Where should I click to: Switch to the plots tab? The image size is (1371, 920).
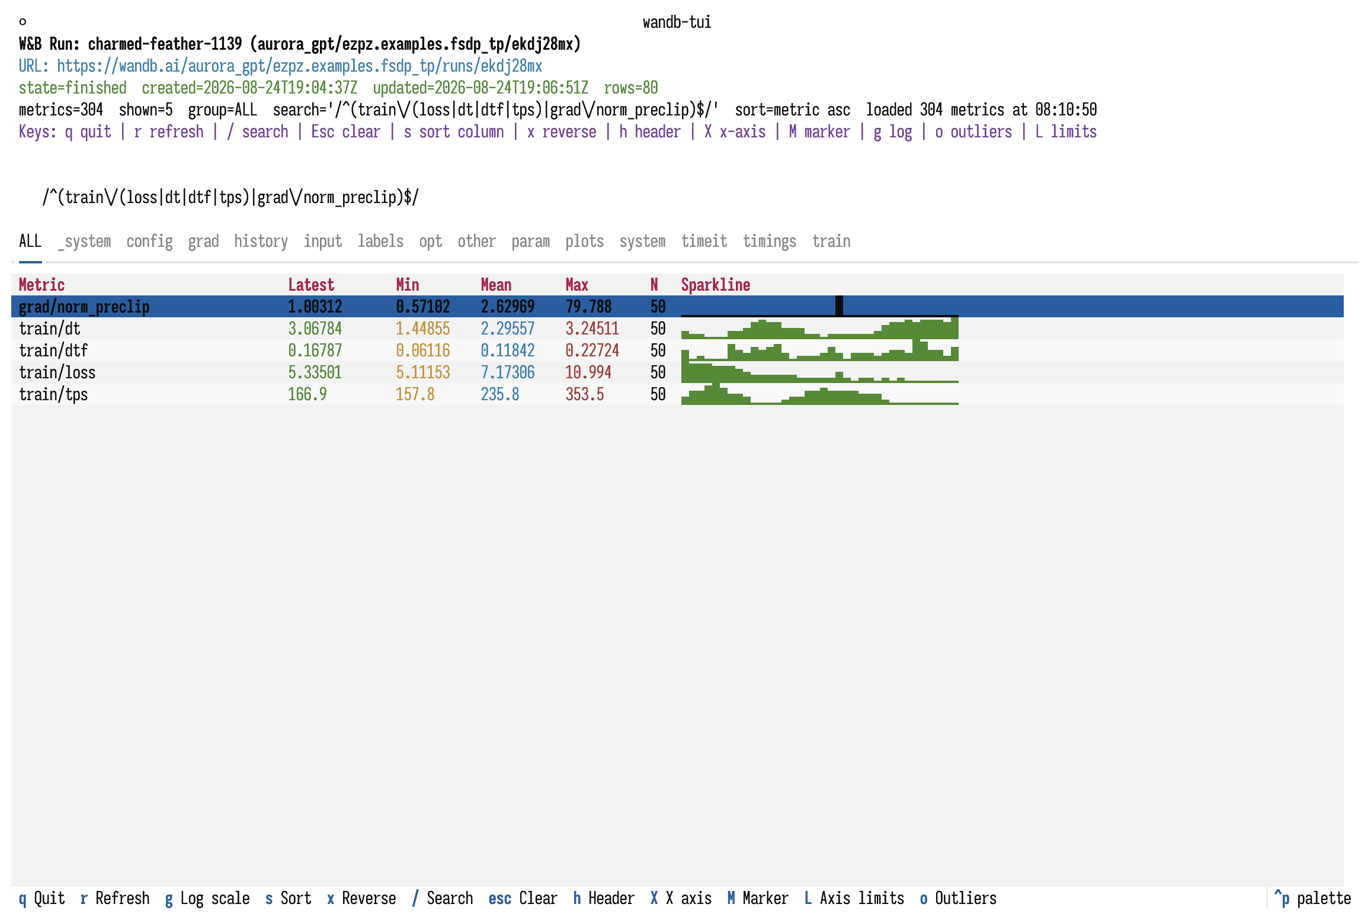(584, 241)
